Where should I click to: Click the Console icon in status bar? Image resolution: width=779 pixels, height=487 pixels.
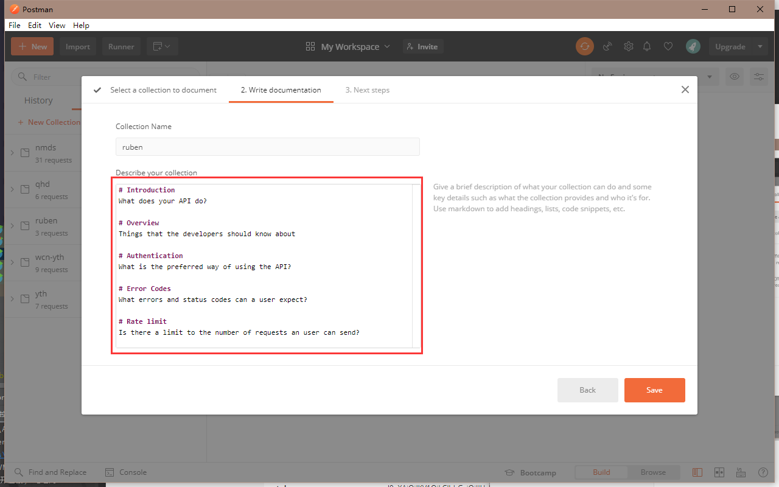110,472
